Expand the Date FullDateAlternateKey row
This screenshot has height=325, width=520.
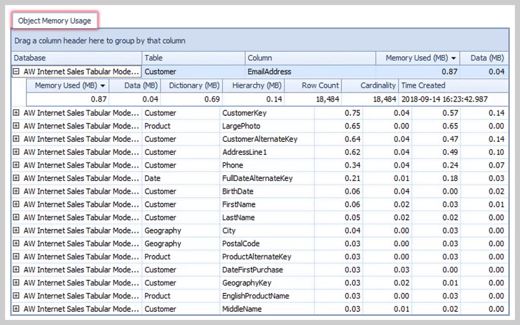click(x=16, y=178)
